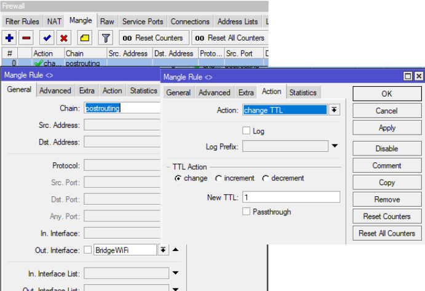The image size is (425, 291).
Task: Click the blue plus add rule icon
Action: [x=9, y=38]
